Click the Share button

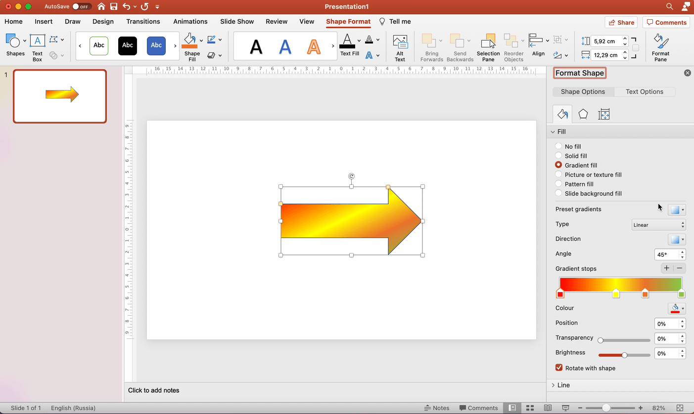pos(621,22)
